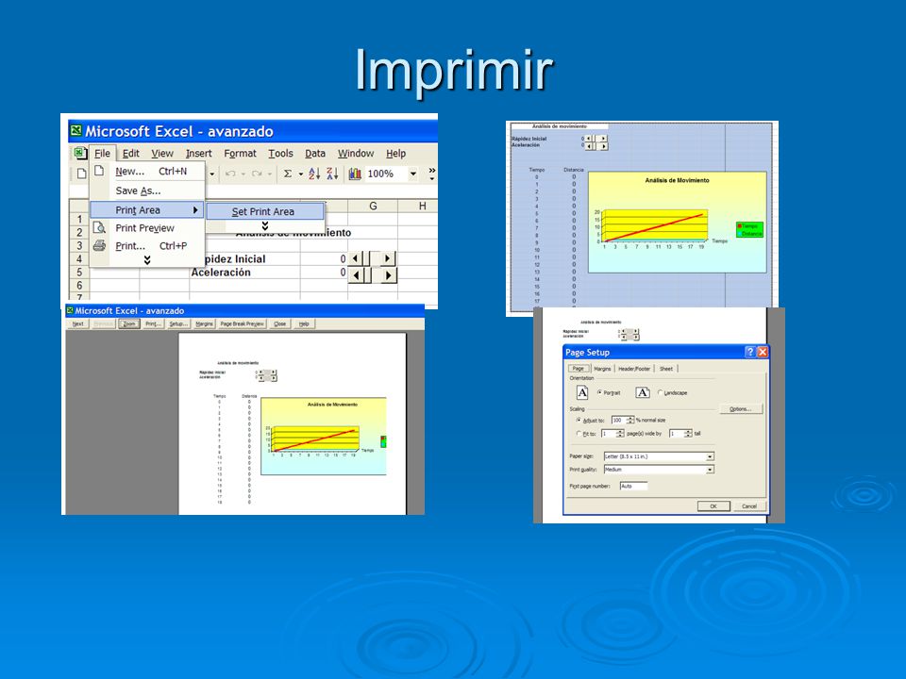Image resolution: width=906 pixels, height=679 pixels.
Task: Click the Options... button in Page Setup
Action: click(741, 408)
